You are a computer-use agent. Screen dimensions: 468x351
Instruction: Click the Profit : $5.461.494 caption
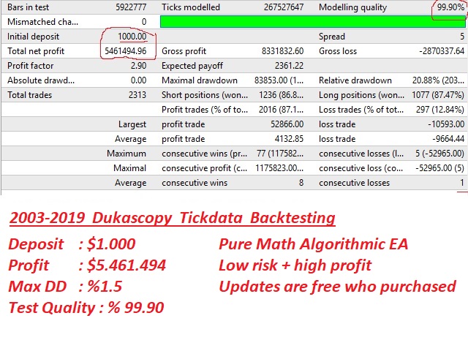coord(87,265)
